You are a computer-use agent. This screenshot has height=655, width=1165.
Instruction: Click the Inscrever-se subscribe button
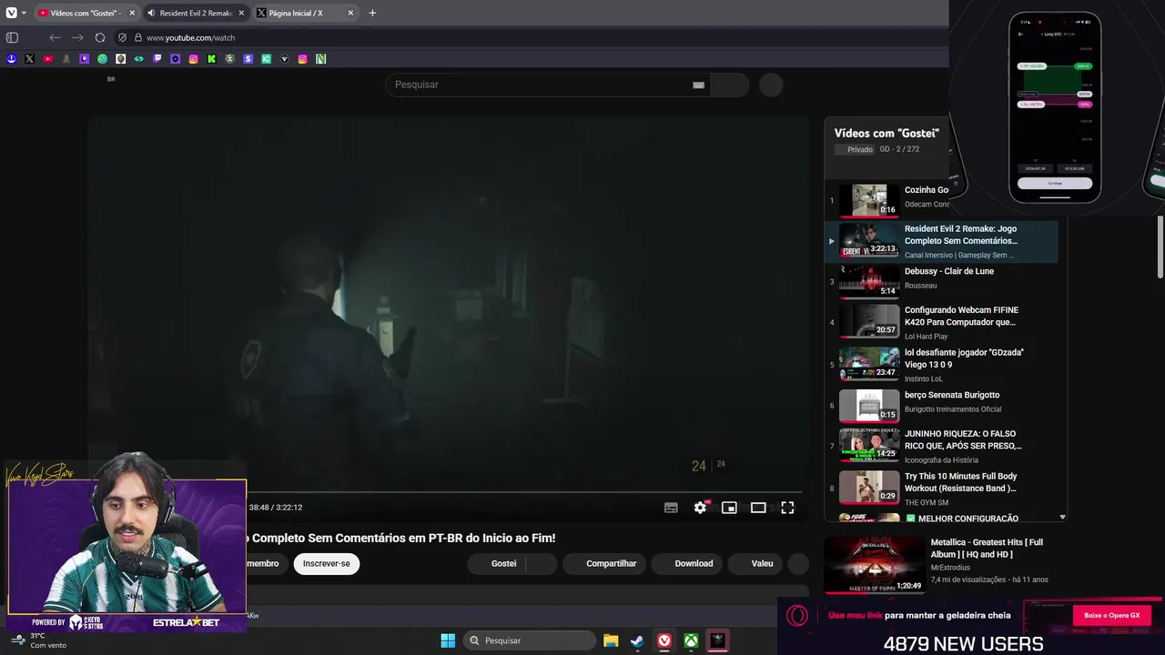click(326, 563)
